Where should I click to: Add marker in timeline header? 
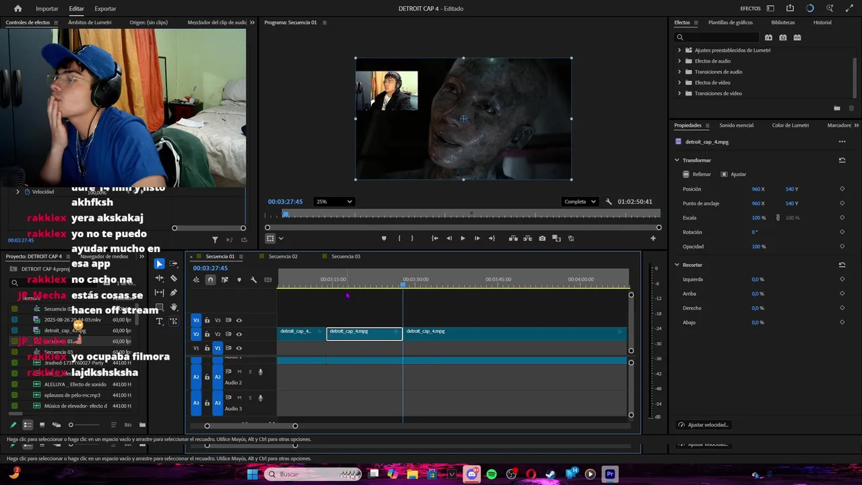(x=239, y=280)
